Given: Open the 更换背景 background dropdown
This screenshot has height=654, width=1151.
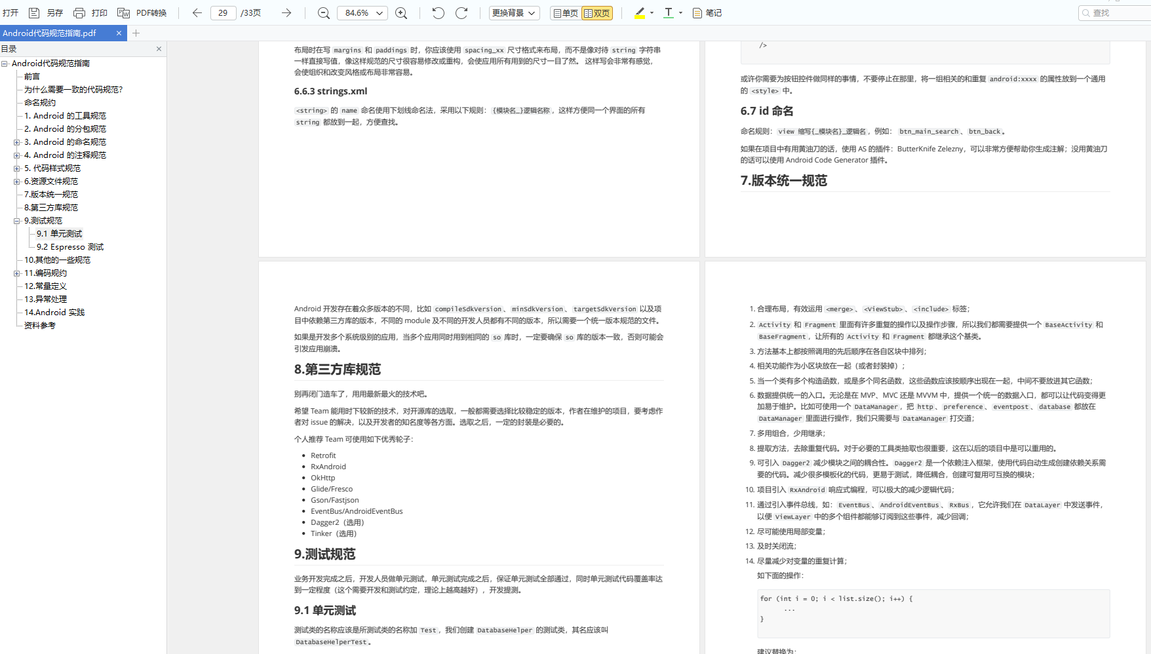Looking at the screenshot, I should [515, 13].
